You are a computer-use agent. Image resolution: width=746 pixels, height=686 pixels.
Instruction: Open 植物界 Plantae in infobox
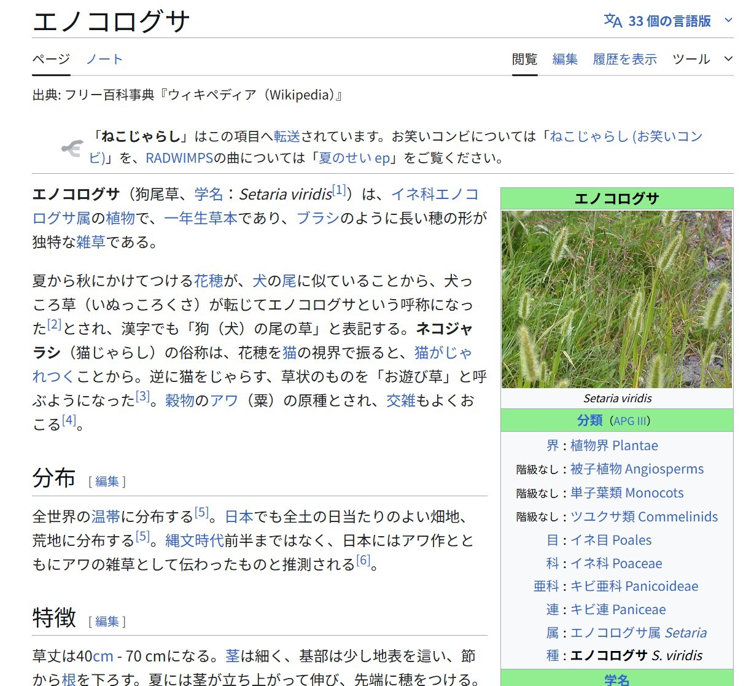(613, 445)
